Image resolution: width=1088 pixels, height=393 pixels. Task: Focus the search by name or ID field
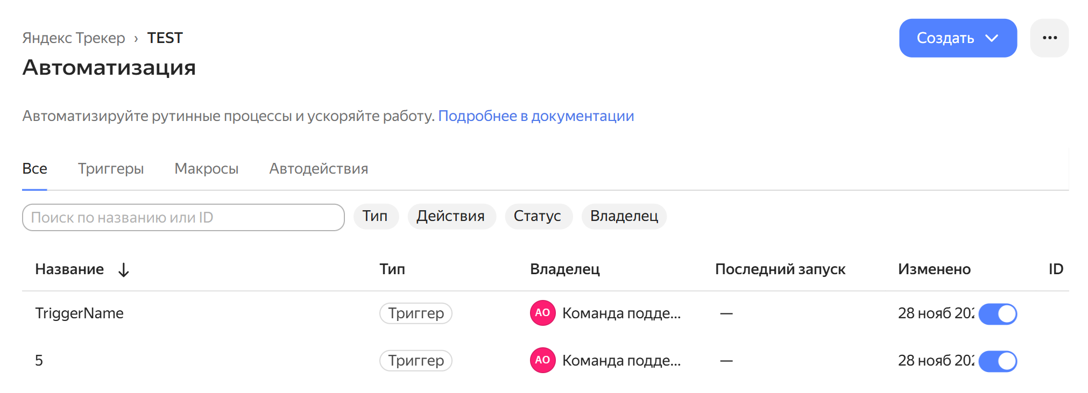click(x=183, y=217)
